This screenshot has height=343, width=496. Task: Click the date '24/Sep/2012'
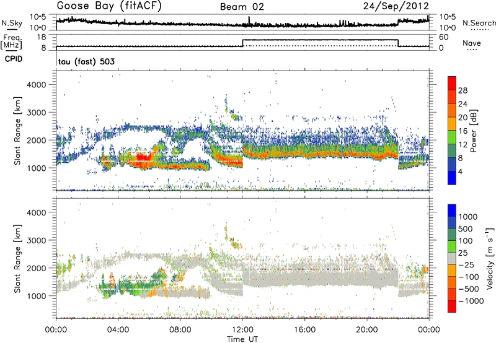tap(396, 6)
